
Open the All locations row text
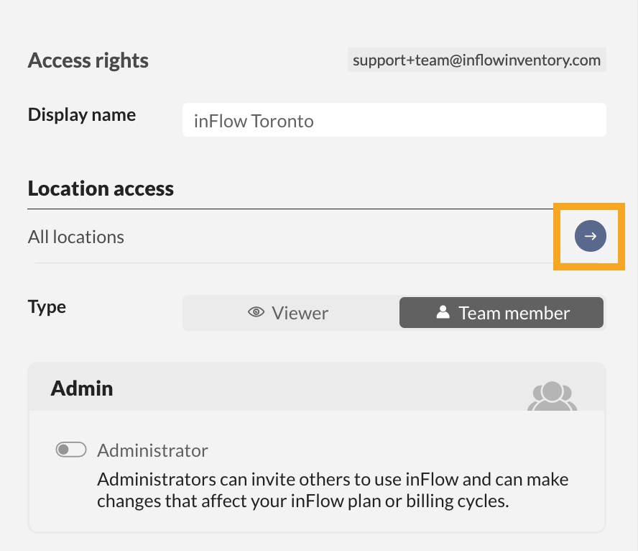pyautogui.click(x=76, y=237)
